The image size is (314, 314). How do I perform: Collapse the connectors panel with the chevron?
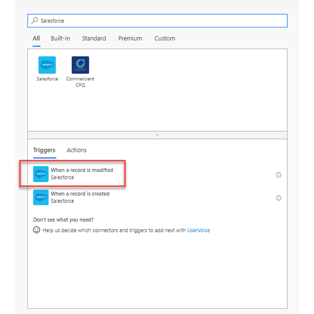coord(157,135)
